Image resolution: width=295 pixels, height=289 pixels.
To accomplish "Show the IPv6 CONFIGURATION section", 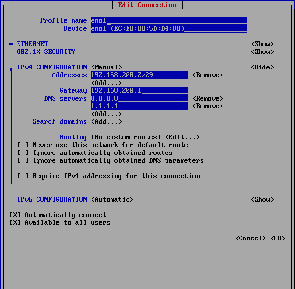I will (262, 200).
